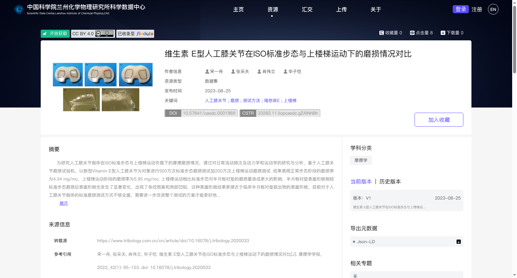Switch to 历史版本 tab
517x278 pixels.
coord(390,181)
